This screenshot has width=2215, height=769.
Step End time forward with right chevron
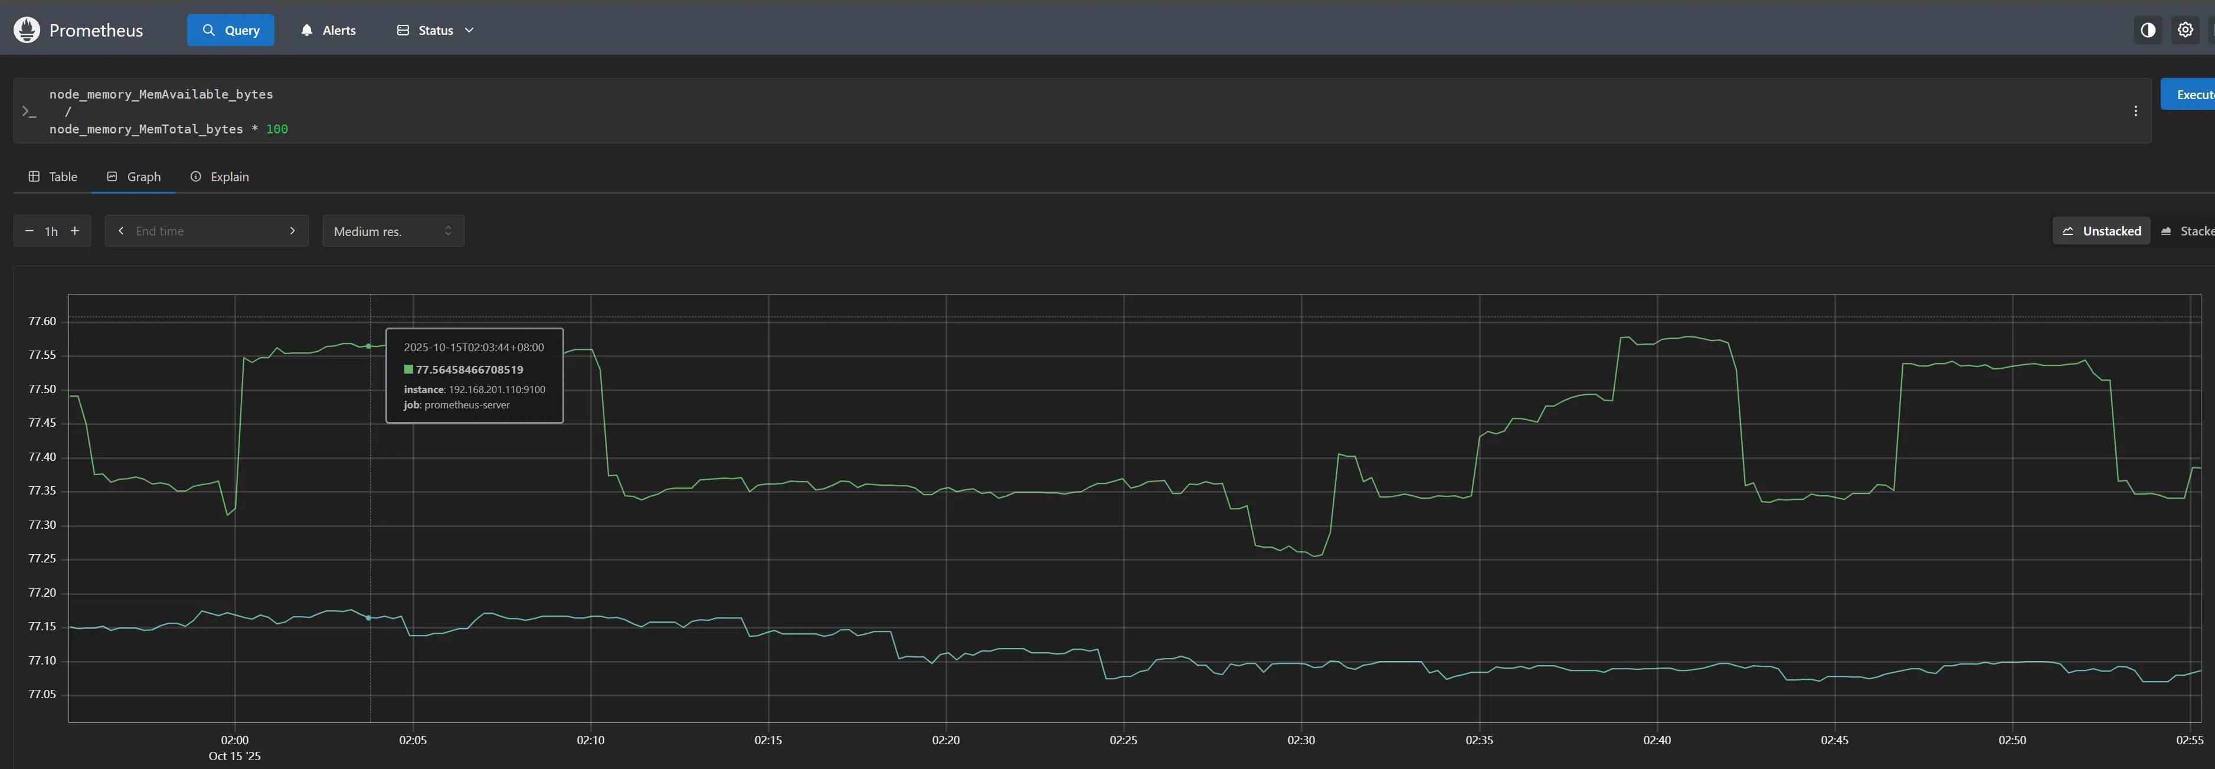pyautogui.click(x=292, y=231)
